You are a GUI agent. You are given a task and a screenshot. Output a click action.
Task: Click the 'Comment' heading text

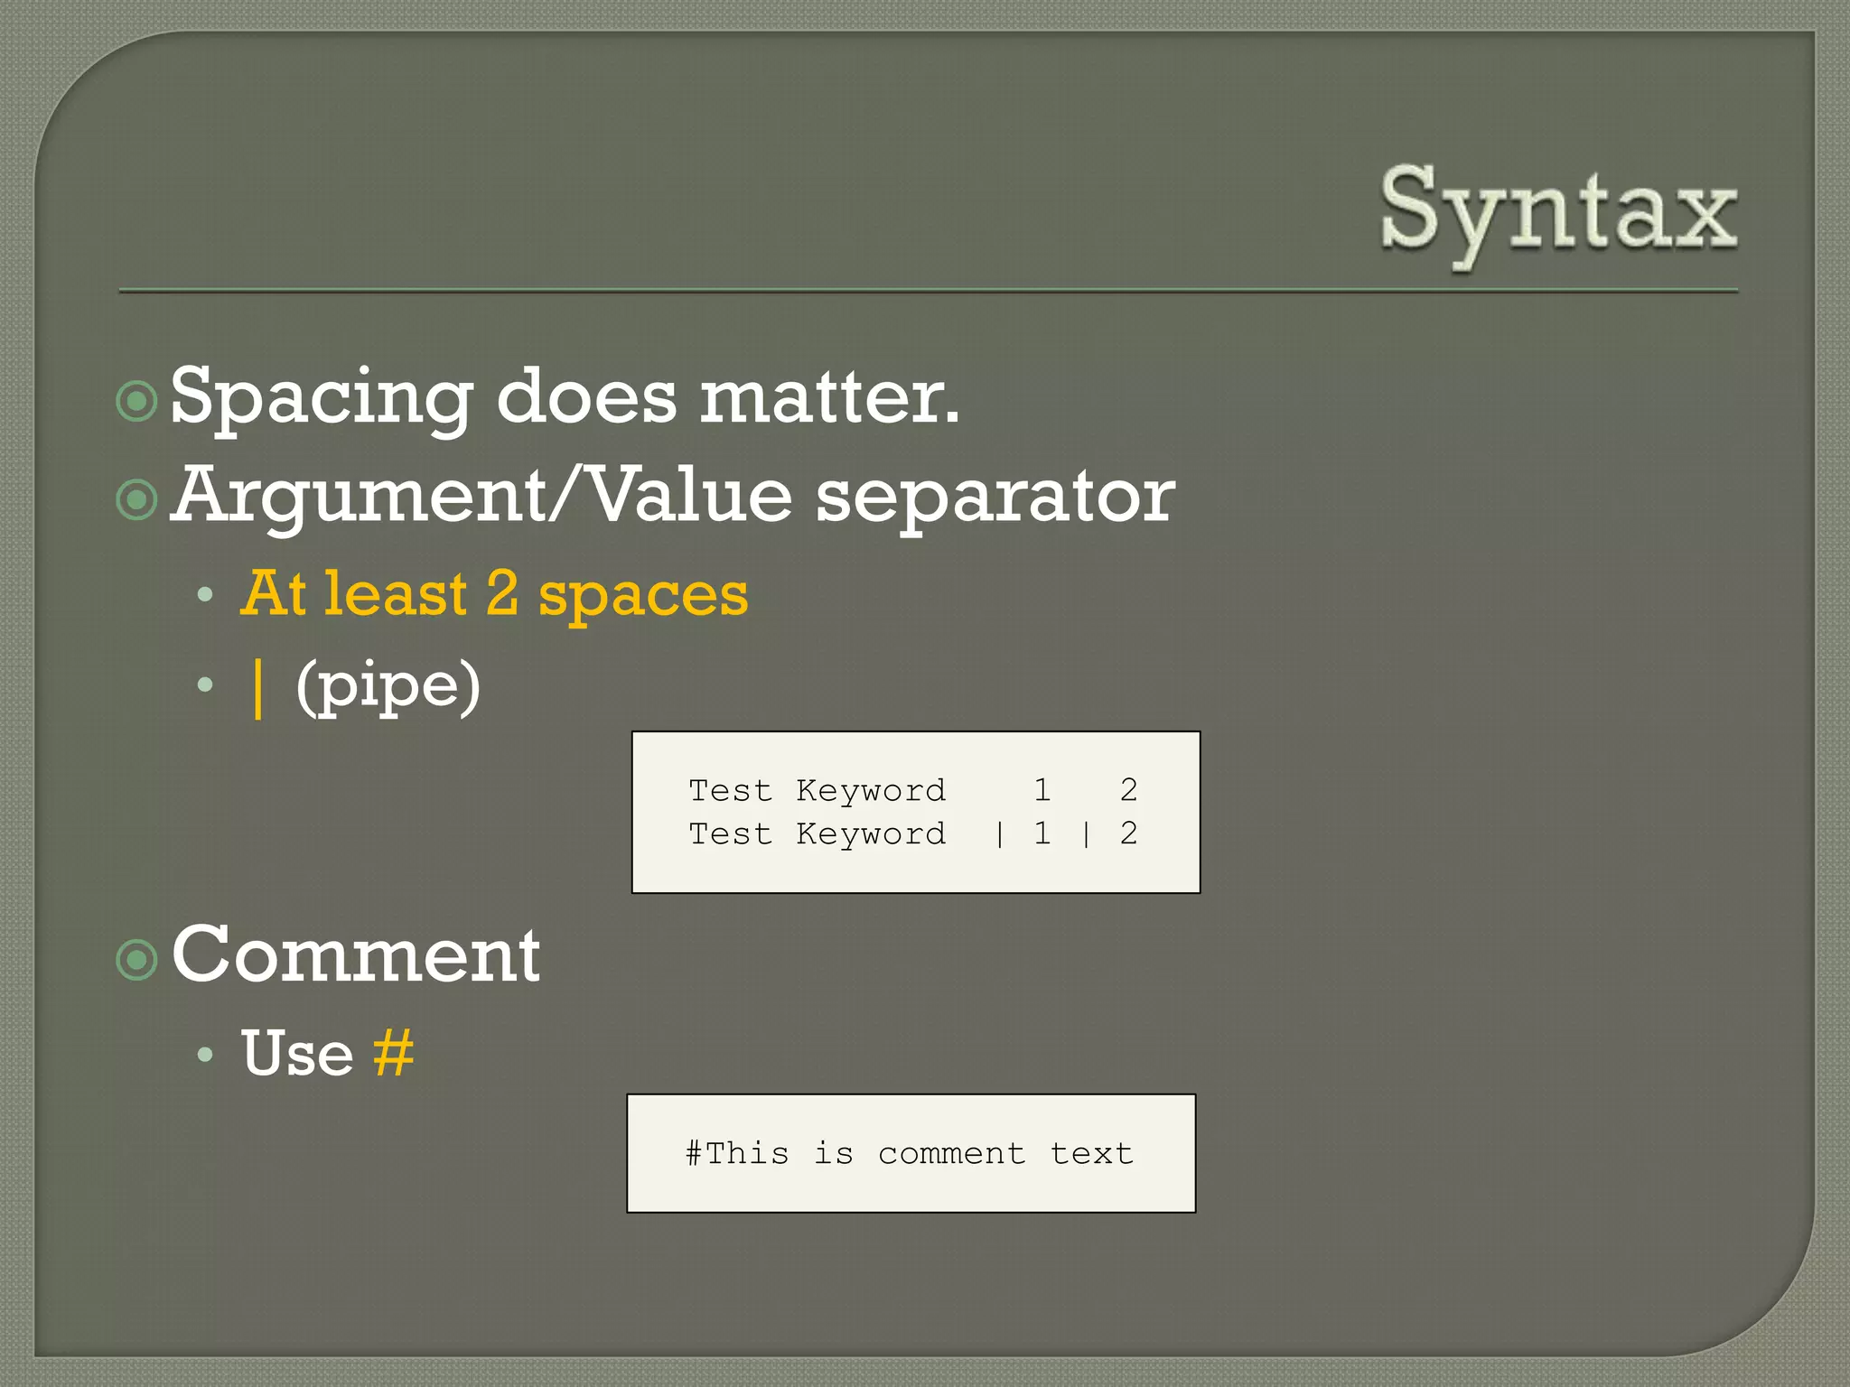pyautogui.click(x=356, y=955)
